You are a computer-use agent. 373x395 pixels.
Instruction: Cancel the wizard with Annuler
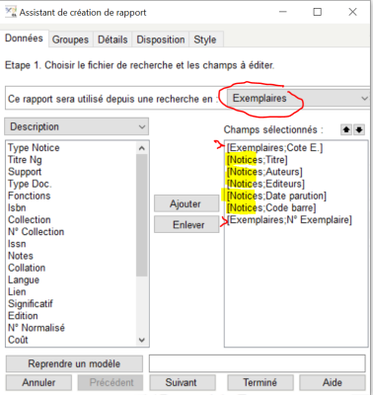coord(38,382)
